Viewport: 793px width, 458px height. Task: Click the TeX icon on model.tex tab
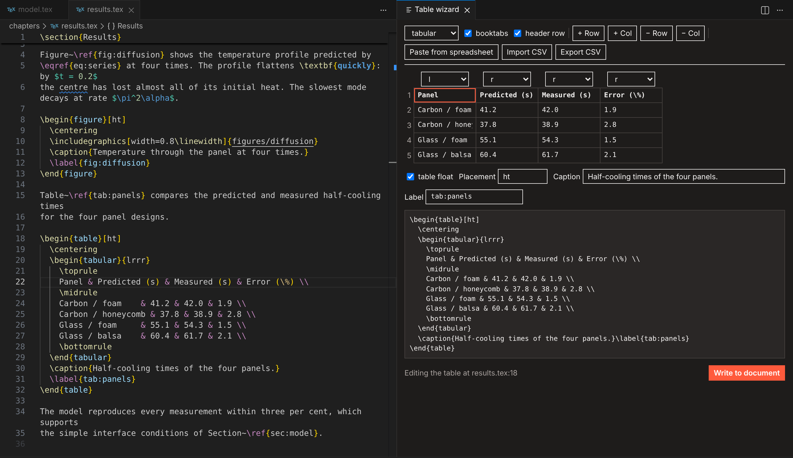(x=11, y=10)
